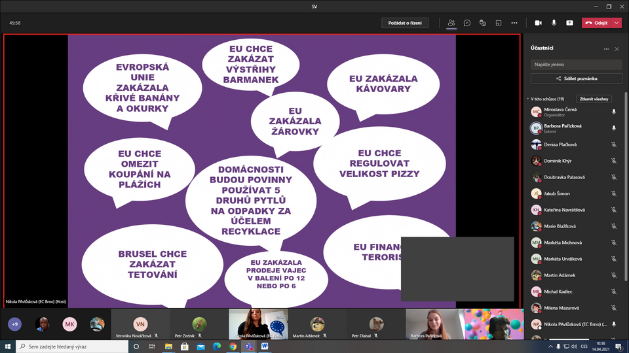
Task: Open Microsoft Word from the taskbar
Action: [265, 346]
